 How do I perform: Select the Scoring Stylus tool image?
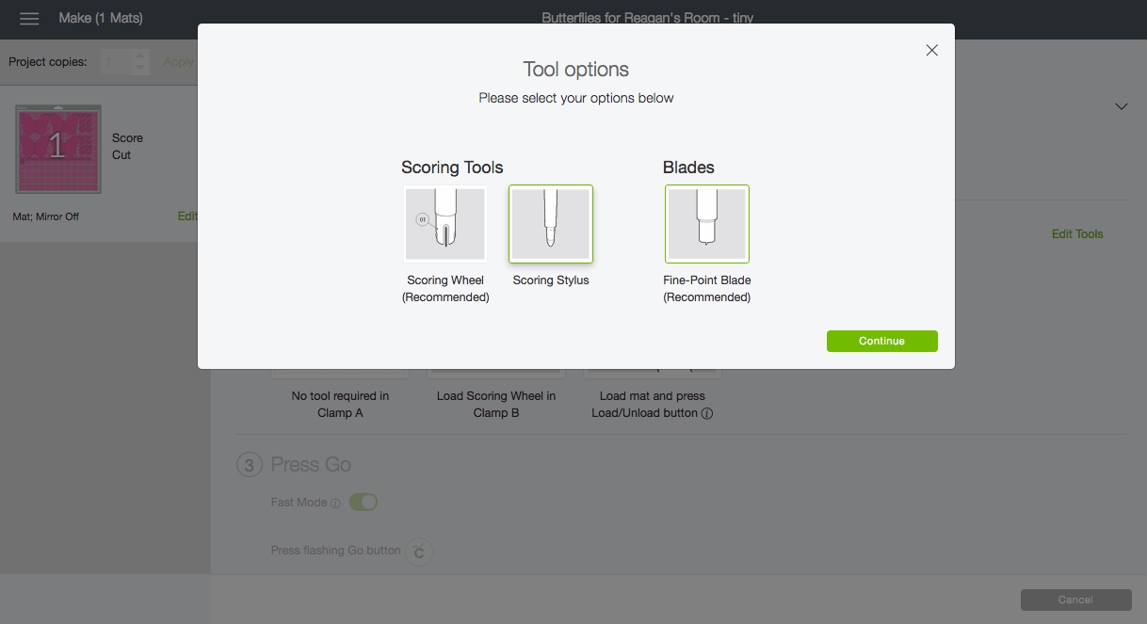(551, 224)
